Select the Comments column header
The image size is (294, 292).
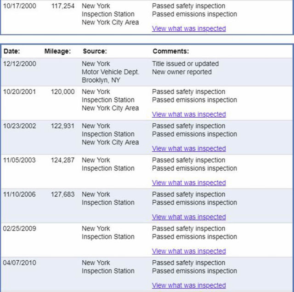170,52
